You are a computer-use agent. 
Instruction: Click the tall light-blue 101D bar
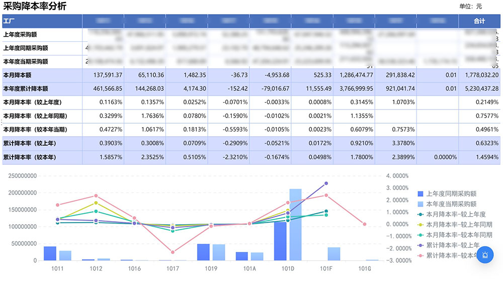(x=295, y=226)
